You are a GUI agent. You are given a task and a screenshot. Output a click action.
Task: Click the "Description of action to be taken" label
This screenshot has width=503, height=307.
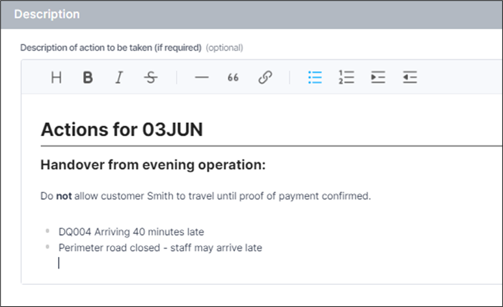coord(111,47)
